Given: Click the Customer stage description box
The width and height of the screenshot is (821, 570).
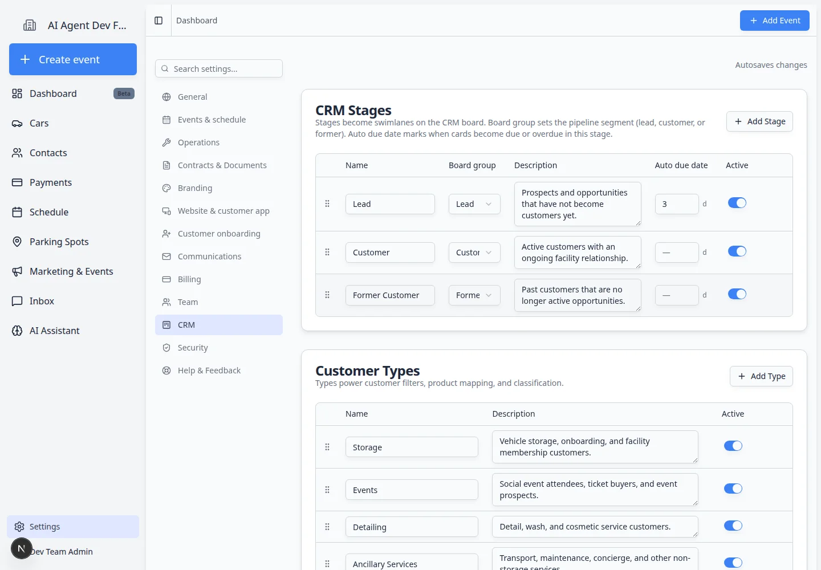Looking at the screenshot, I should pyautogui.click(x=578, y=253).
